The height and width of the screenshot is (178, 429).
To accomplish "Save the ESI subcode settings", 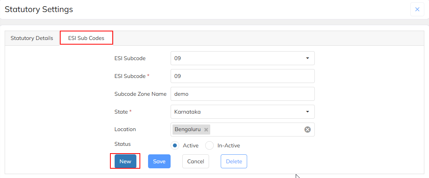I will 159,161.
